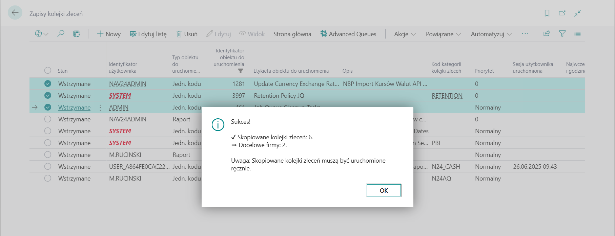Expand the Powiązane dropdown menu

click(x=443, y=34)
